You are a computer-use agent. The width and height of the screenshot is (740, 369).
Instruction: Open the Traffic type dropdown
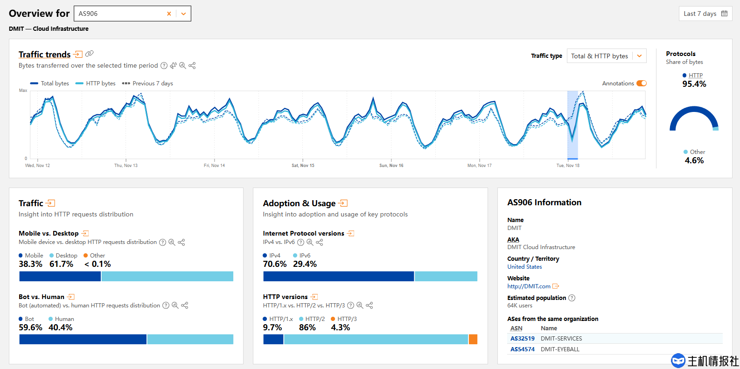point(606,56)
